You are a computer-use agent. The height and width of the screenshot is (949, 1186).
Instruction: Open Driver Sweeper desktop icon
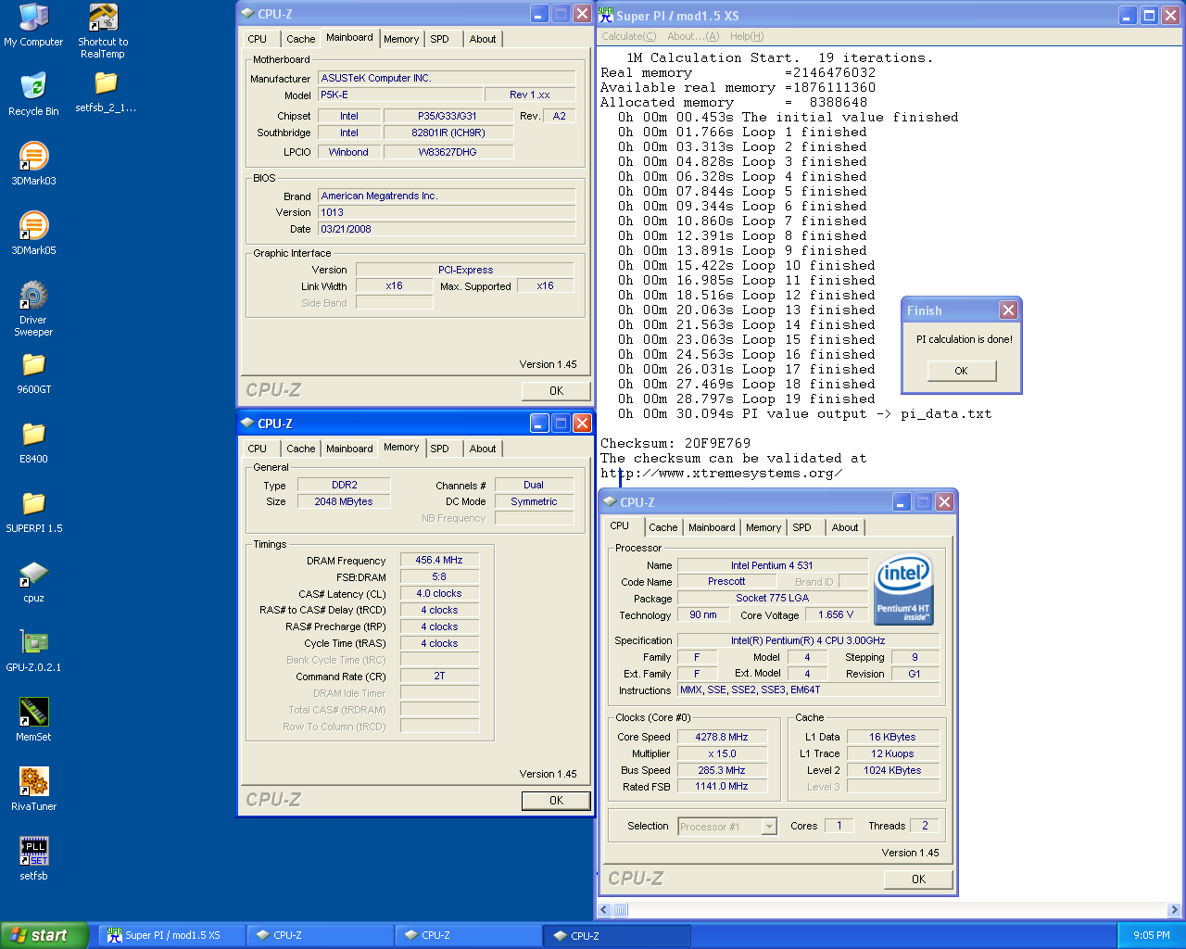click(x=33, y=309)
